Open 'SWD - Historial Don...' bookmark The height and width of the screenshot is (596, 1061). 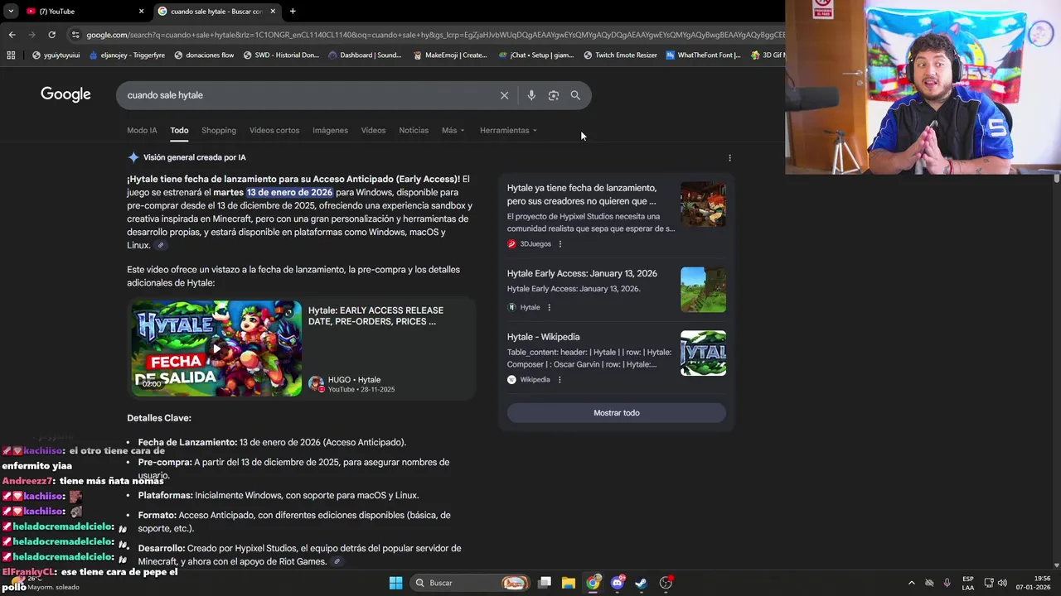point(281,55)
